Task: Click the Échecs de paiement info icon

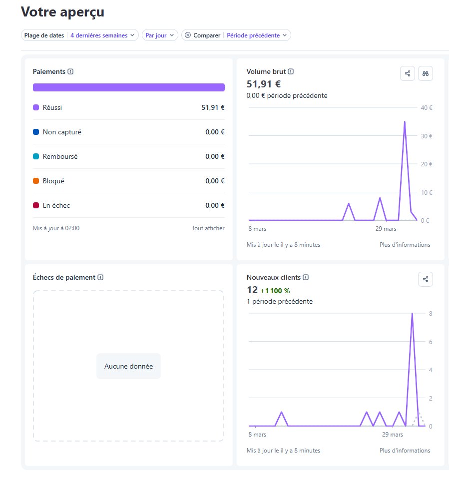Action: pyautogui.click(x=100, y=277)
